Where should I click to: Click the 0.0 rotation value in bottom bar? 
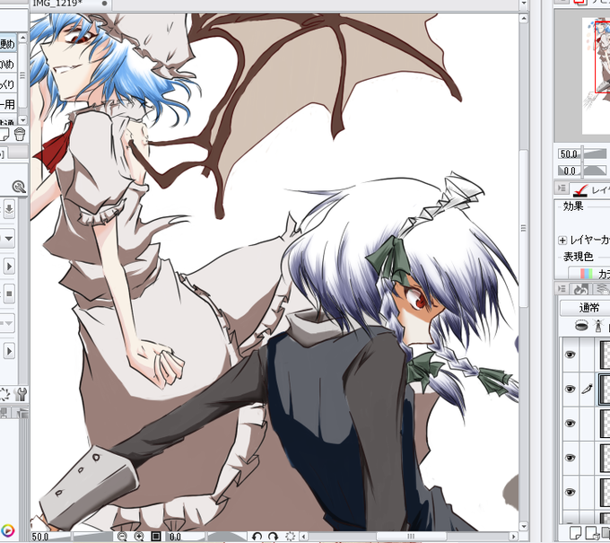click(176, 537)
